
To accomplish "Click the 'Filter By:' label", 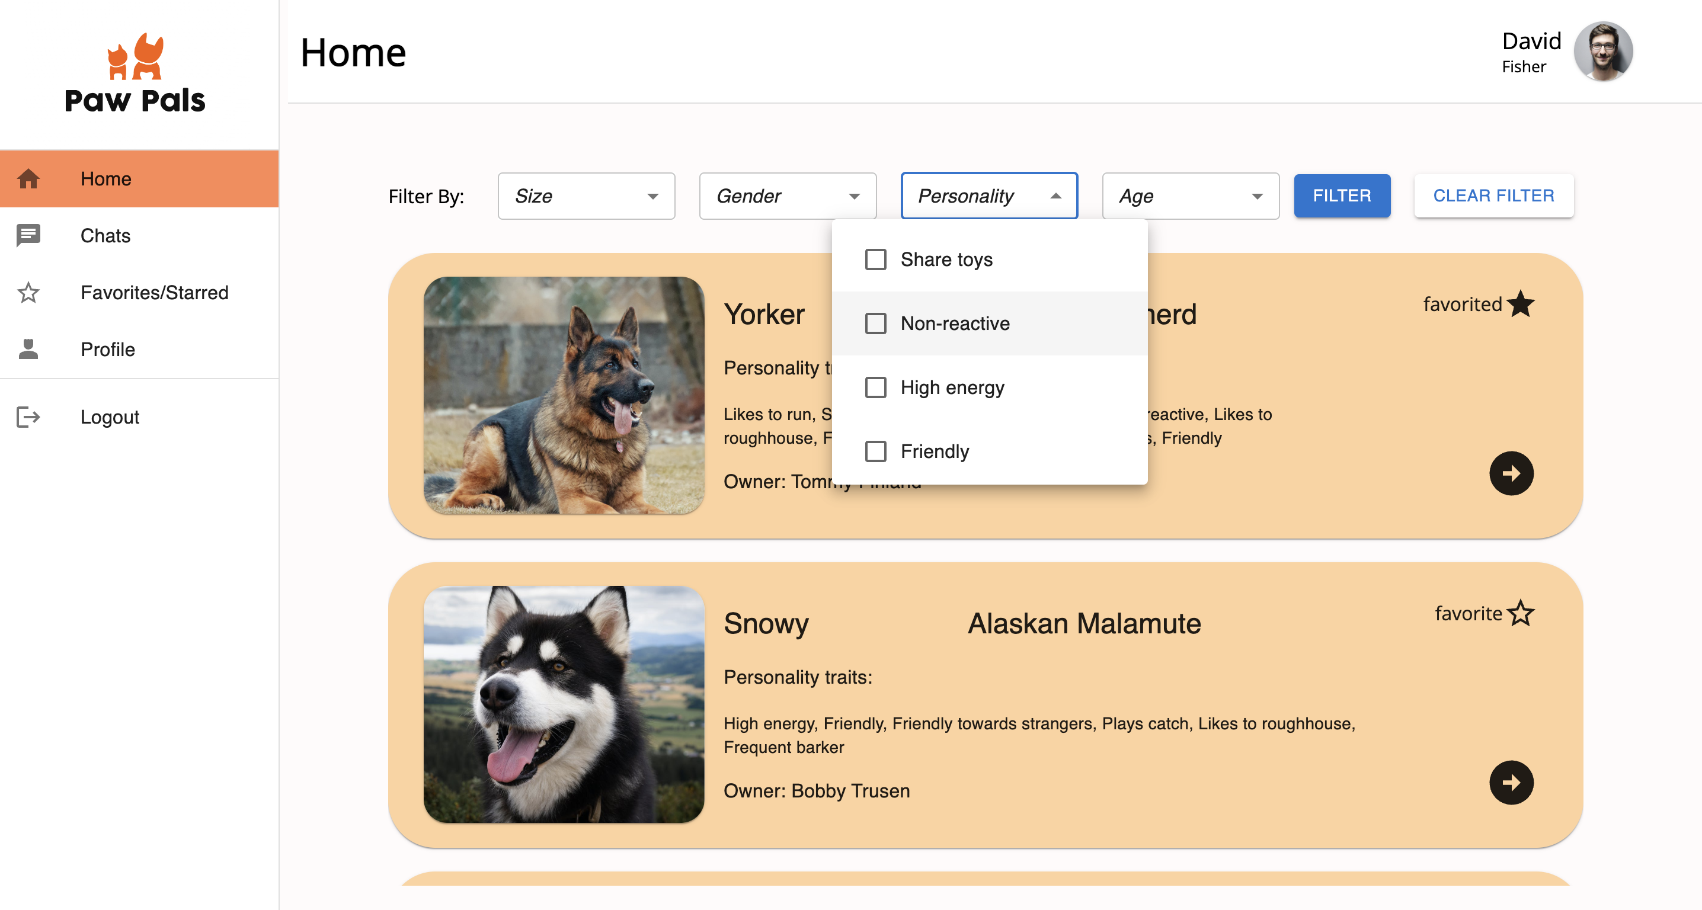I will click(x=426, y=197).
